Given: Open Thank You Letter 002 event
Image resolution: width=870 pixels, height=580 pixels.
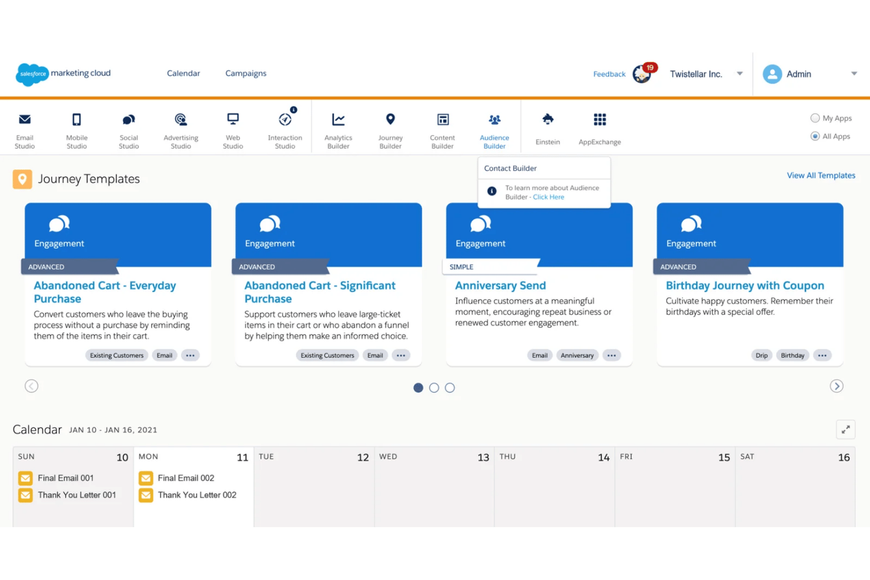Looking at the screenshot, I should pos(188,495).
